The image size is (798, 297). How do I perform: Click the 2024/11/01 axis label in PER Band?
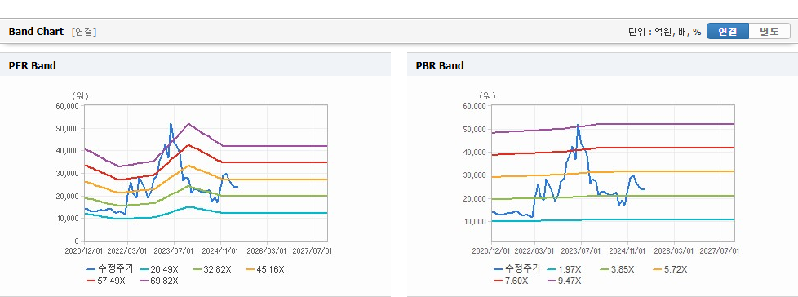(220, 250)
